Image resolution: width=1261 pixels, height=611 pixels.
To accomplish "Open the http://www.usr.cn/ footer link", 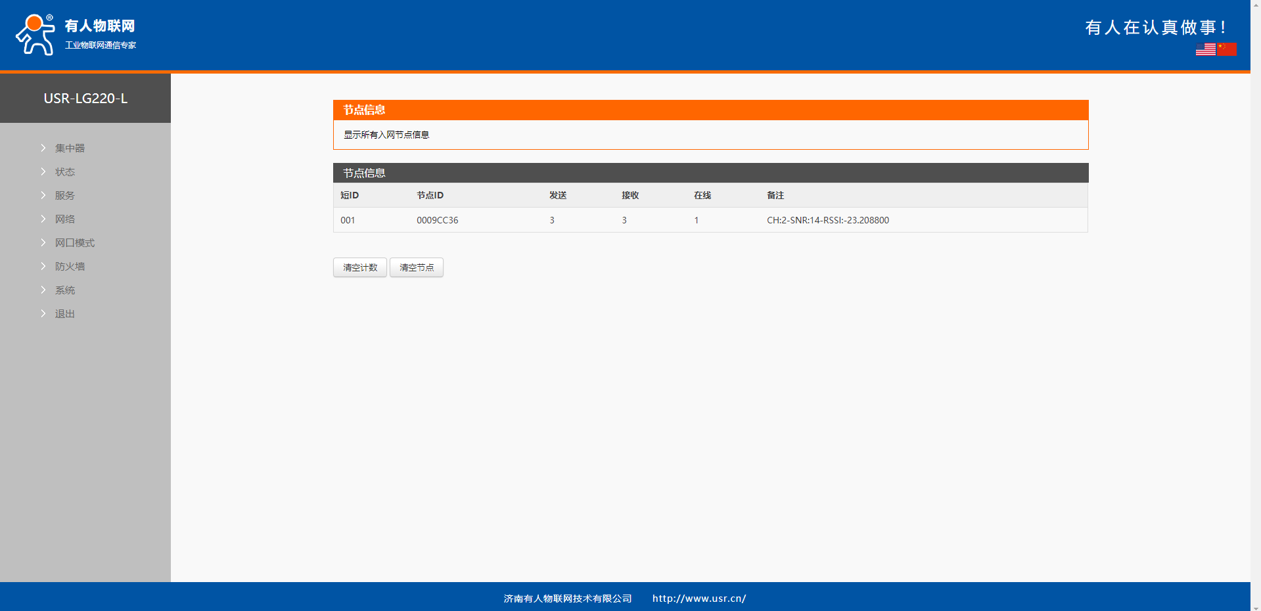I will point(699,599).
